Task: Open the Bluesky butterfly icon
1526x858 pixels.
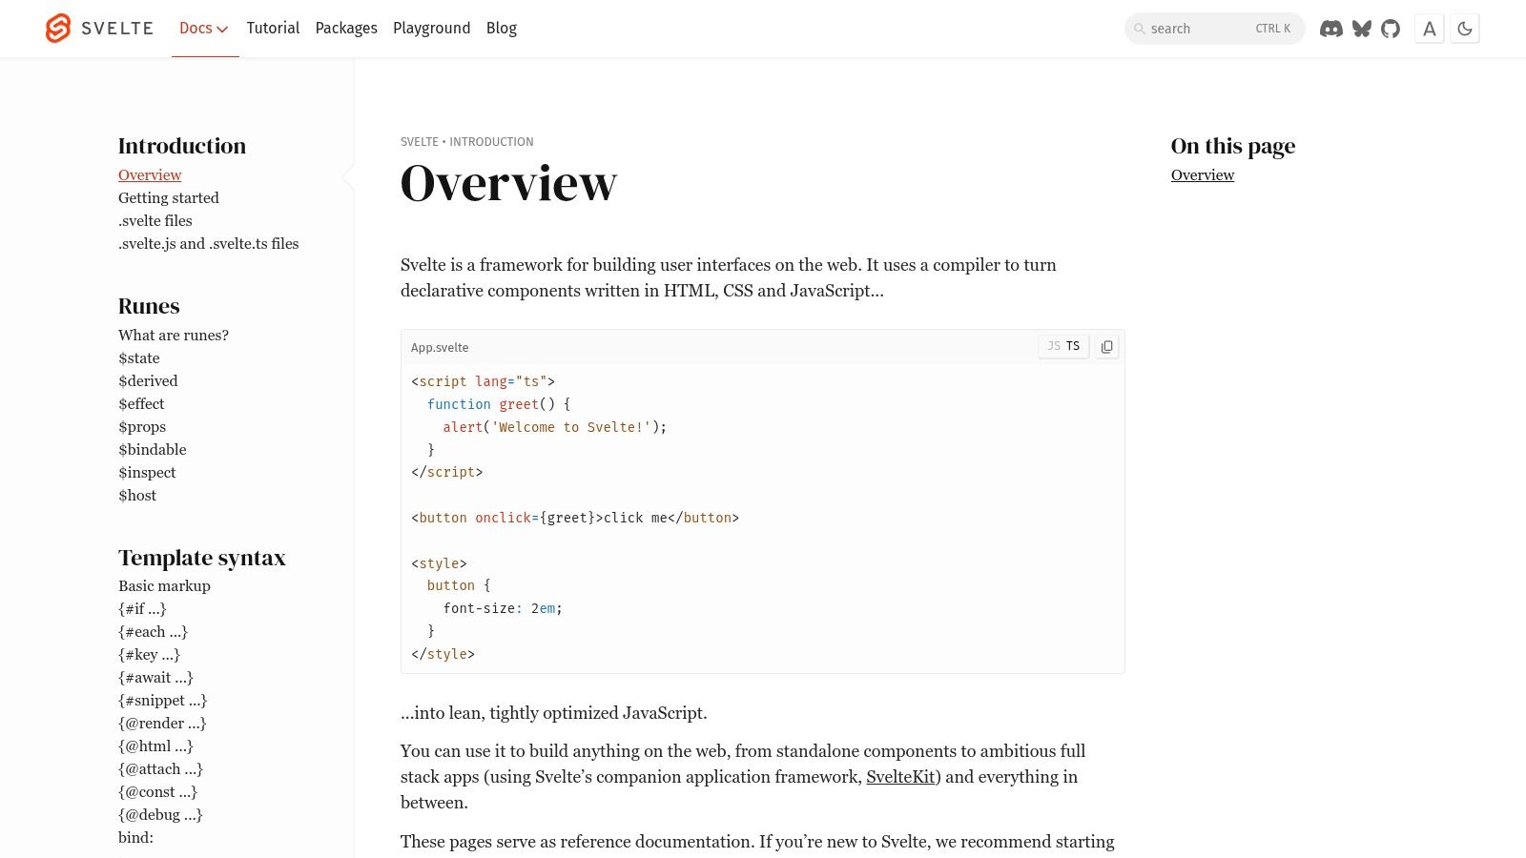Action: pyautogui.click(x=1361, y=29)
